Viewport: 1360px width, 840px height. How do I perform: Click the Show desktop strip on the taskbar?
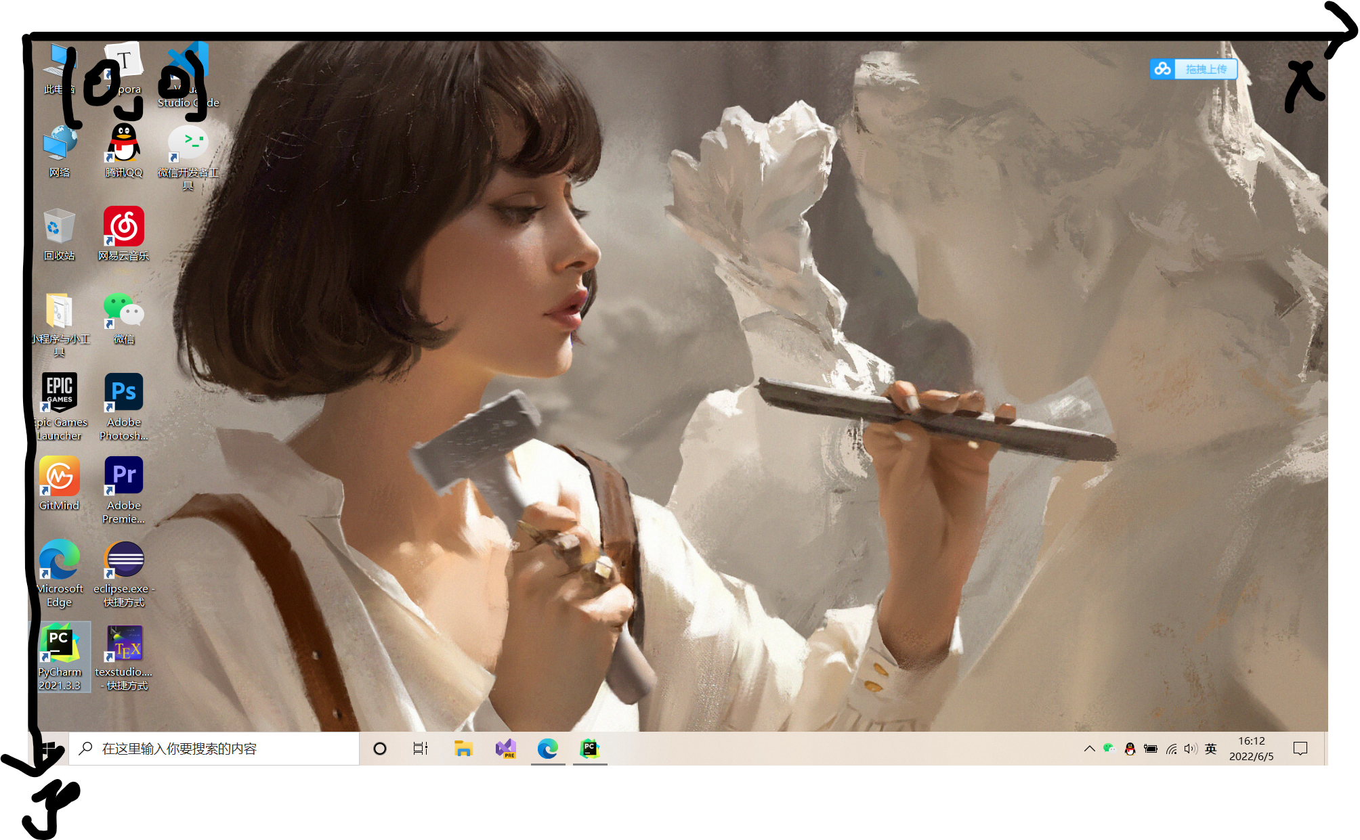tap(1325, 749)
